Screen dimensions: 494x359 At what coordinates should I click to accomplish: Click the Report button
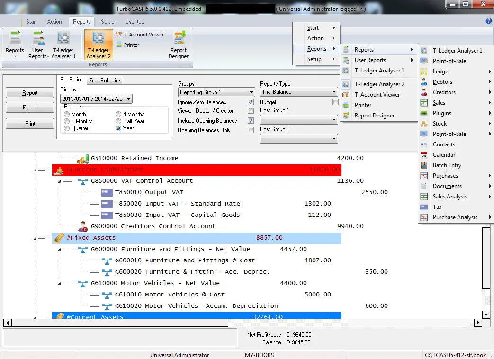[30, 92]
